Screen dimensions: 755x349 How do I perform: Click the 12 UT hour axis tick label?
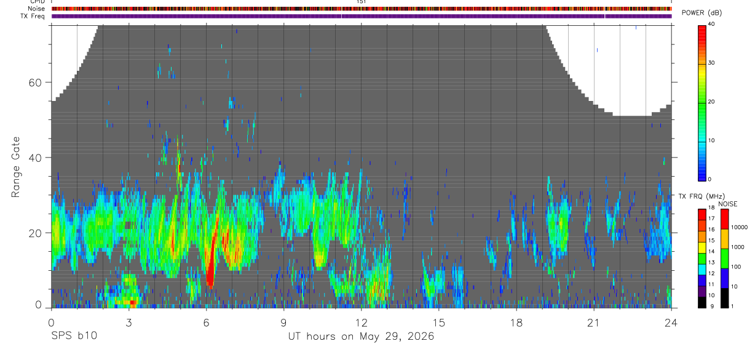[x=361, y=323]
